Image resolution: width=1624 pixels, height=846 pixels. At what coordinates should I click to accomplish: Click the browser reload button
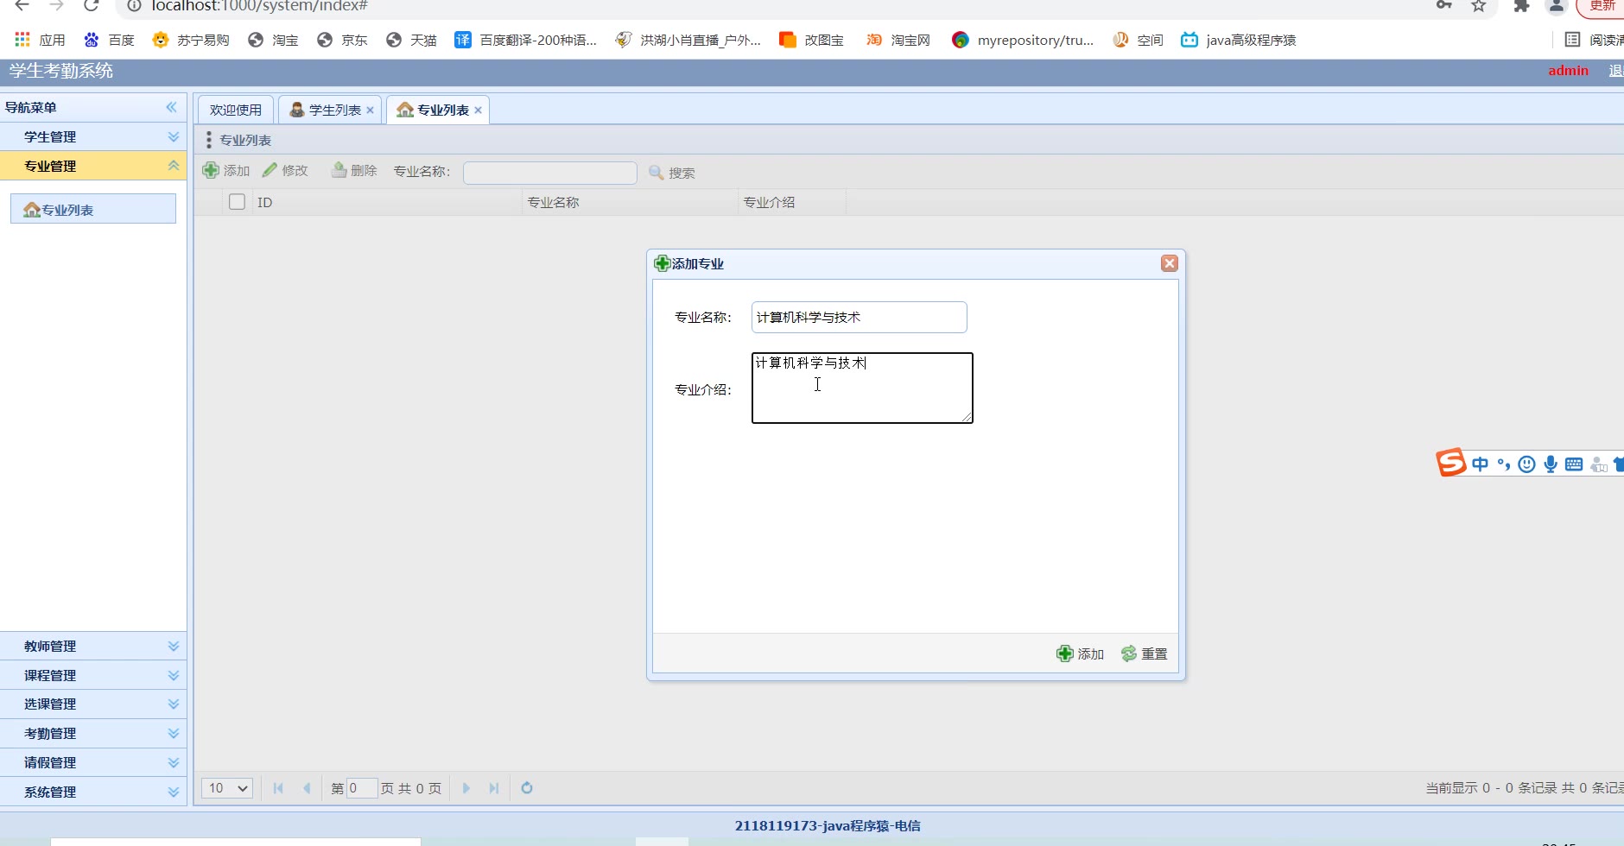92,5
